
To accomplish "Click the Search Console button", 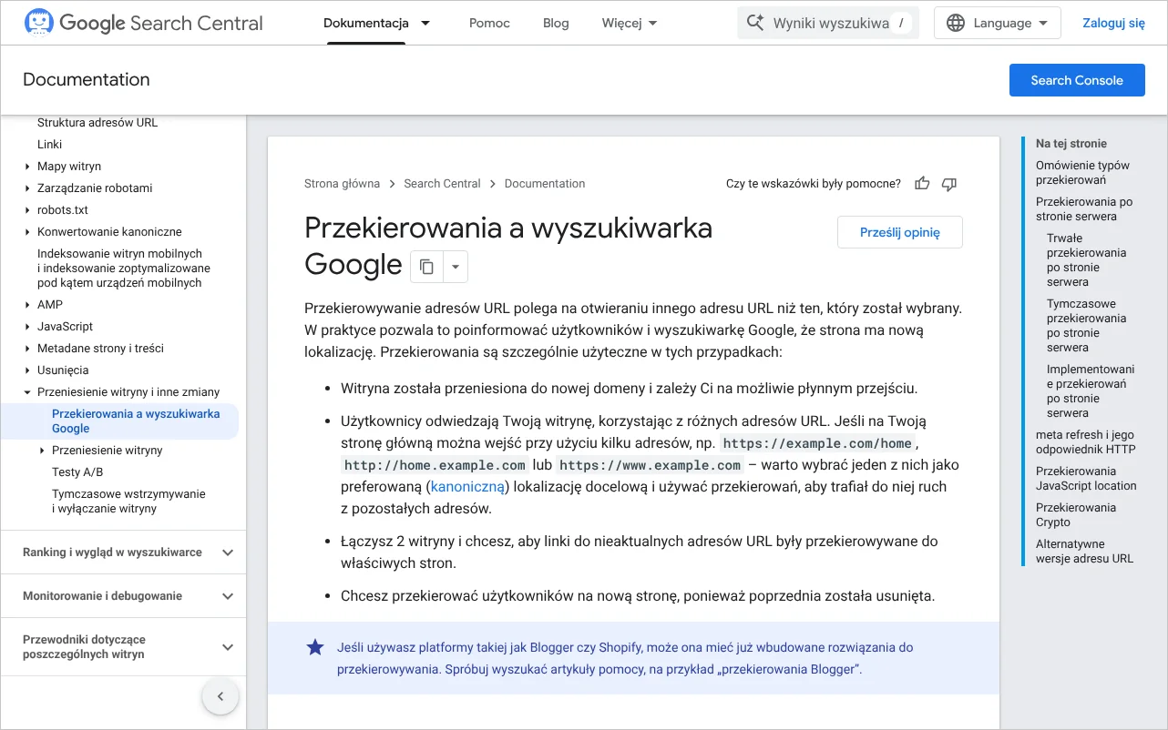I will click(x=1077, y=80).
